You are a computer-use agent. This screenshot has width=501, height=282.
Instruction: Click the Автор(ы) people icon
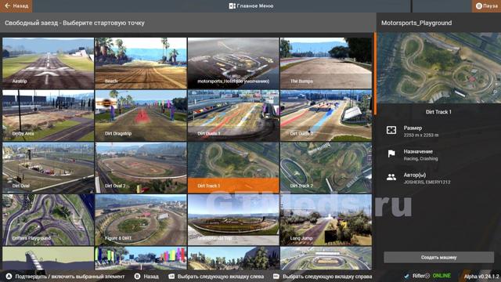coord(391,177)
